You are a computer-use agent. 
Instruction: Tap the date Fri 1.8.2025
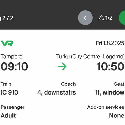point(110,43)
